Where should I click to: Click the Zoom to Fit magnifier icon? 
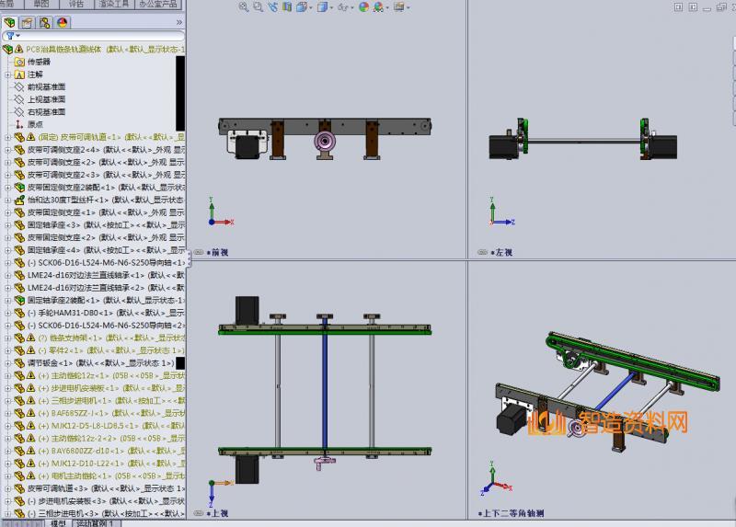(x=244, y=7)
